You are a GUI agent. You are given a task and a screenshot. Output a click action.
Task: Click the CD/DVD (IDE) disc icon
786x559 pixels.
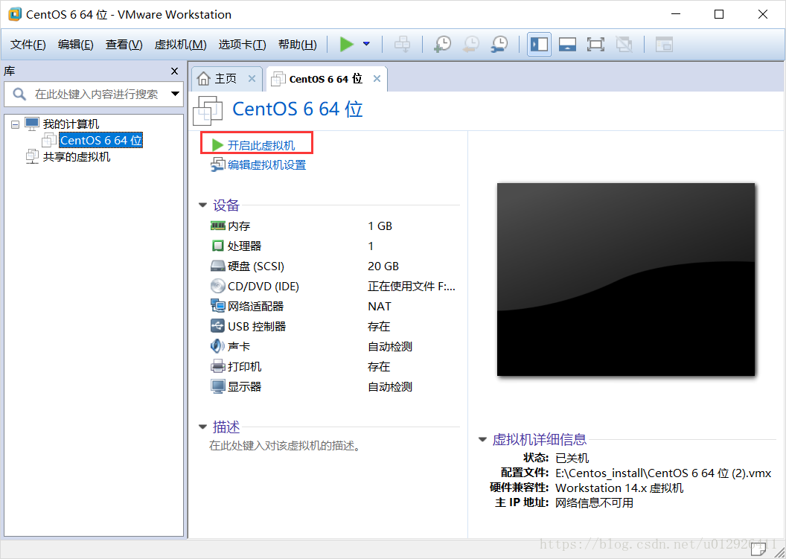tap(217, 287)
